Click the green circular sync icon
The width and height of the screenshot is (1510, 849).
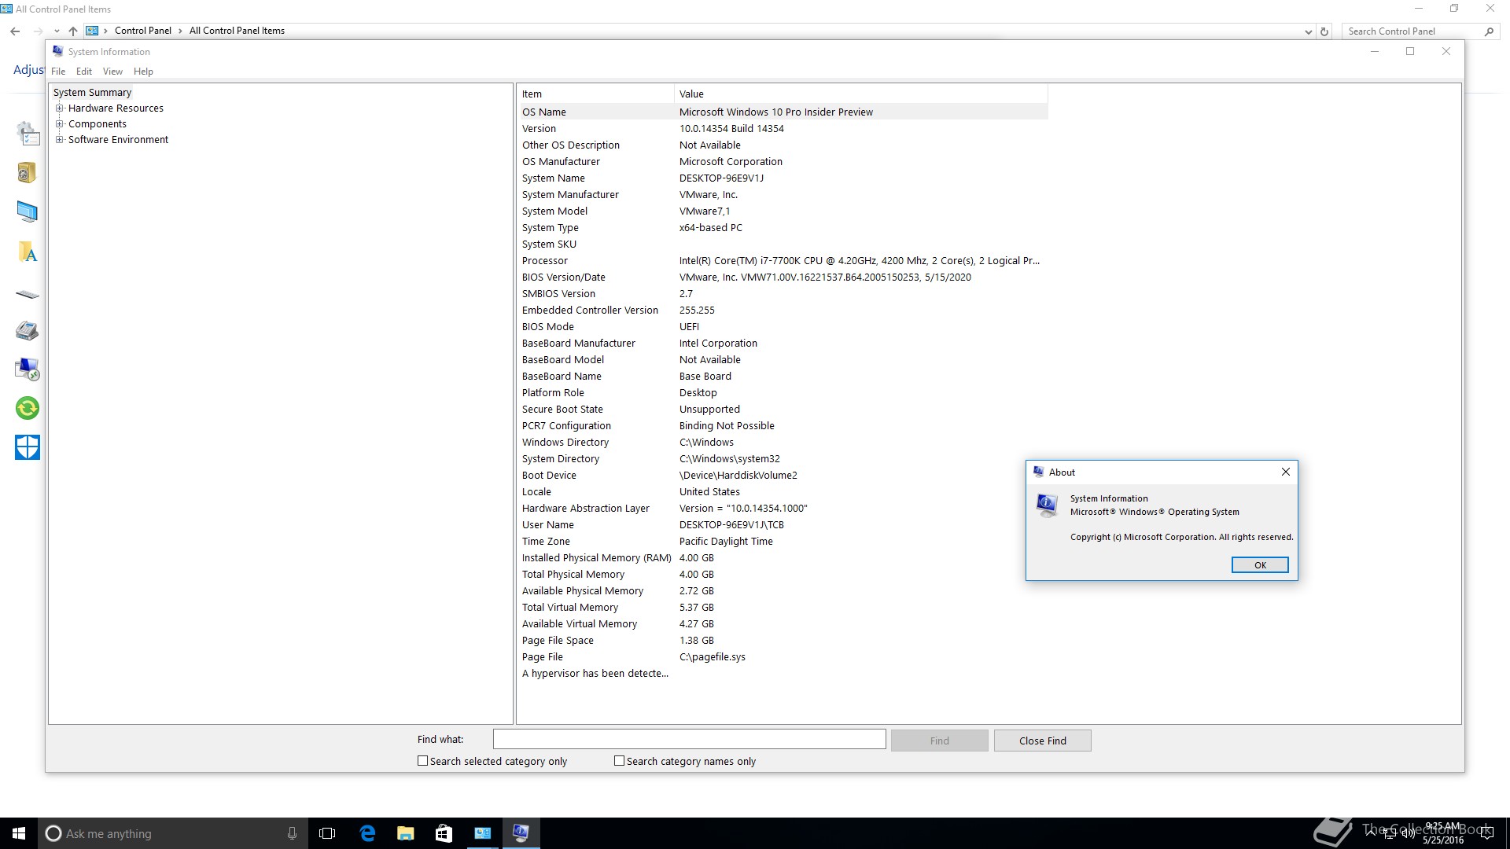click(28, 408)
